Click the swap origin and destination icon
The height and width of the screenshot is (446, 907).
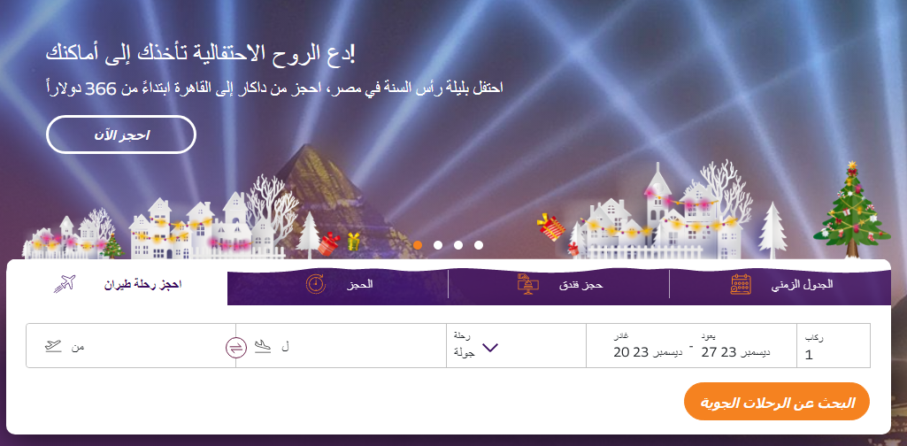click(x=236, y=347)
